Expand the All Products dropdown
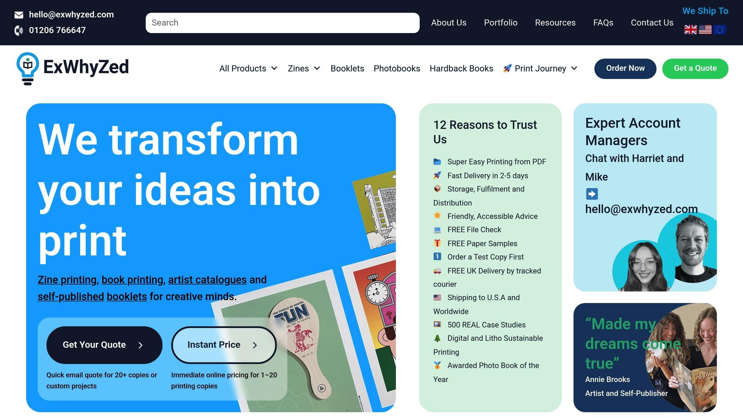 coord(249,69)
